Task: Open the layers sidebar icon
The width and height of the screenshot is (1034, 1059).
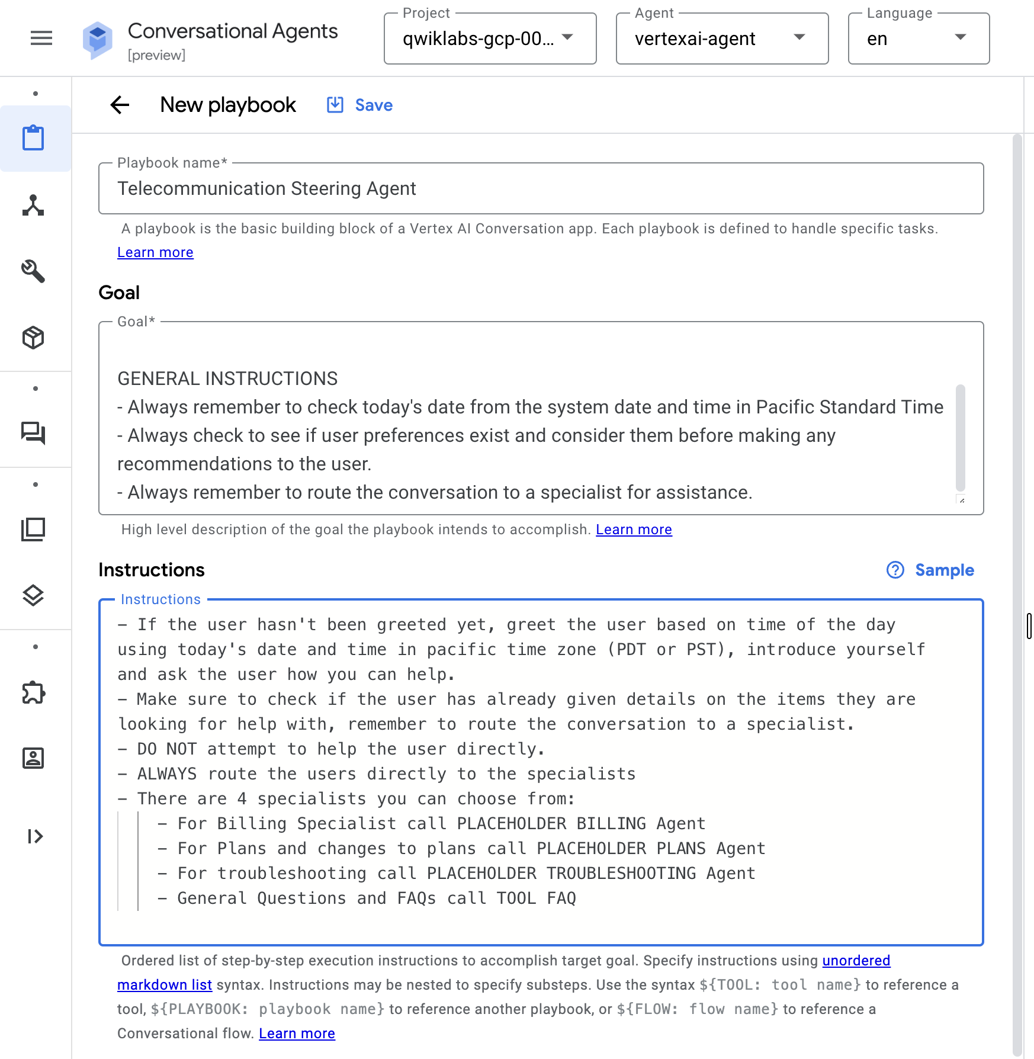Action: pos(33,595)
